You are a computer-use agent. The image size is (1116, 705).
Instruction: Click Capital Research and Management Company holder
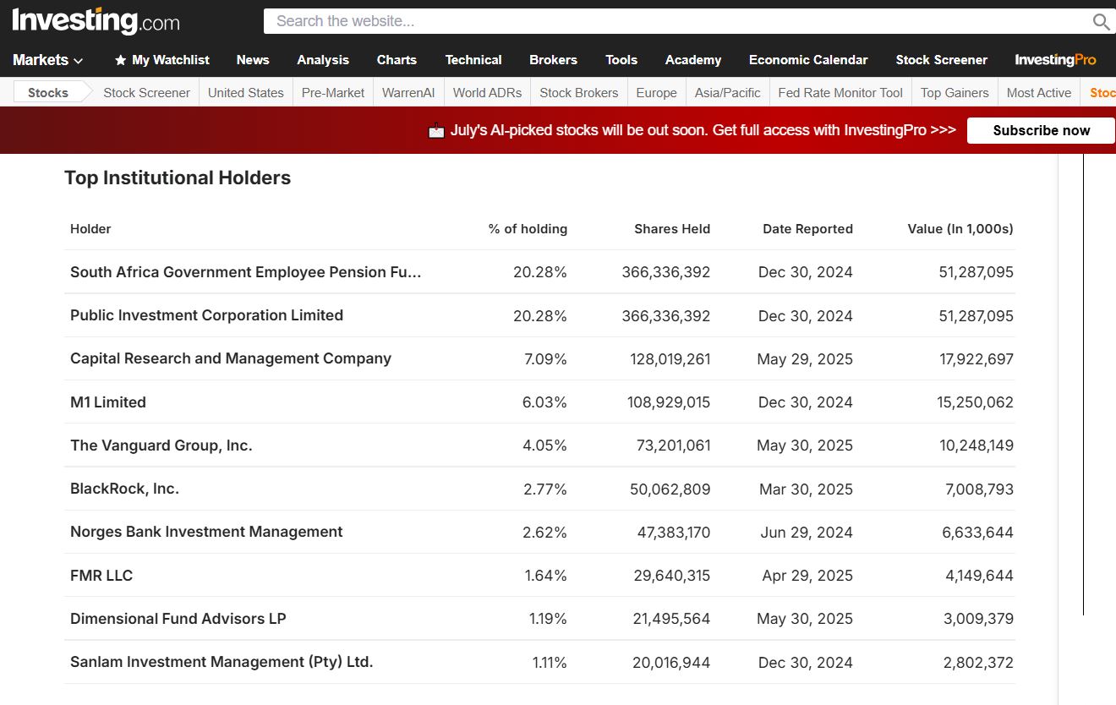coord(231,358)
